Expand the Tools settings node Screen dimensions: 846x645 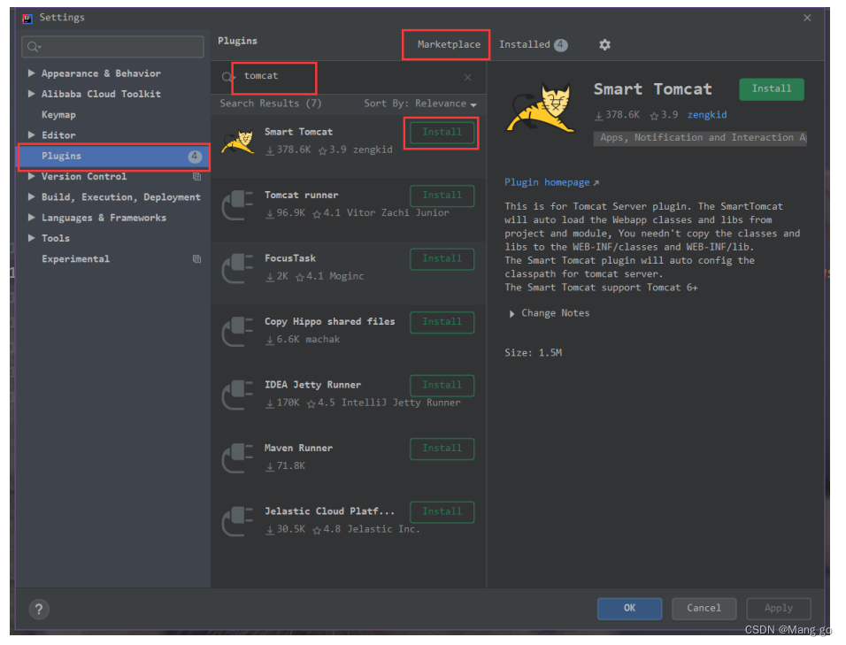tap(31, 238)
